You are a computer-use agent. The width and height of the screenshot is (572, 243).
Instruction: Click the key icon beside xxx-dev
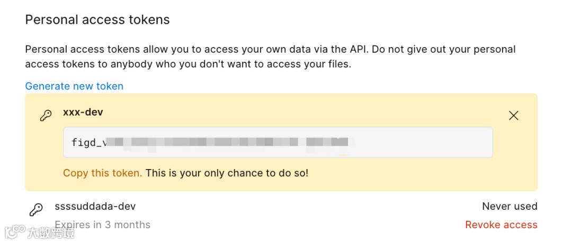click(46, 116)
